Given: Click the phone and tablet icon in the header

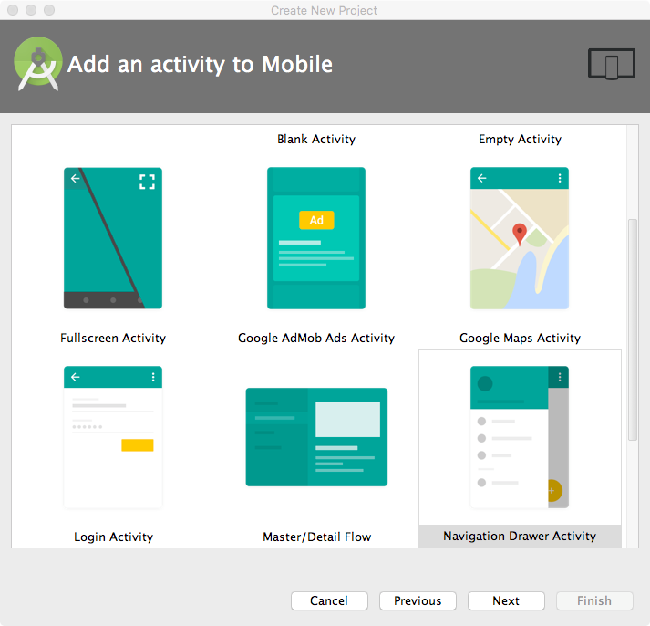Looking at the screenshot, I should [x=611, y=65].
